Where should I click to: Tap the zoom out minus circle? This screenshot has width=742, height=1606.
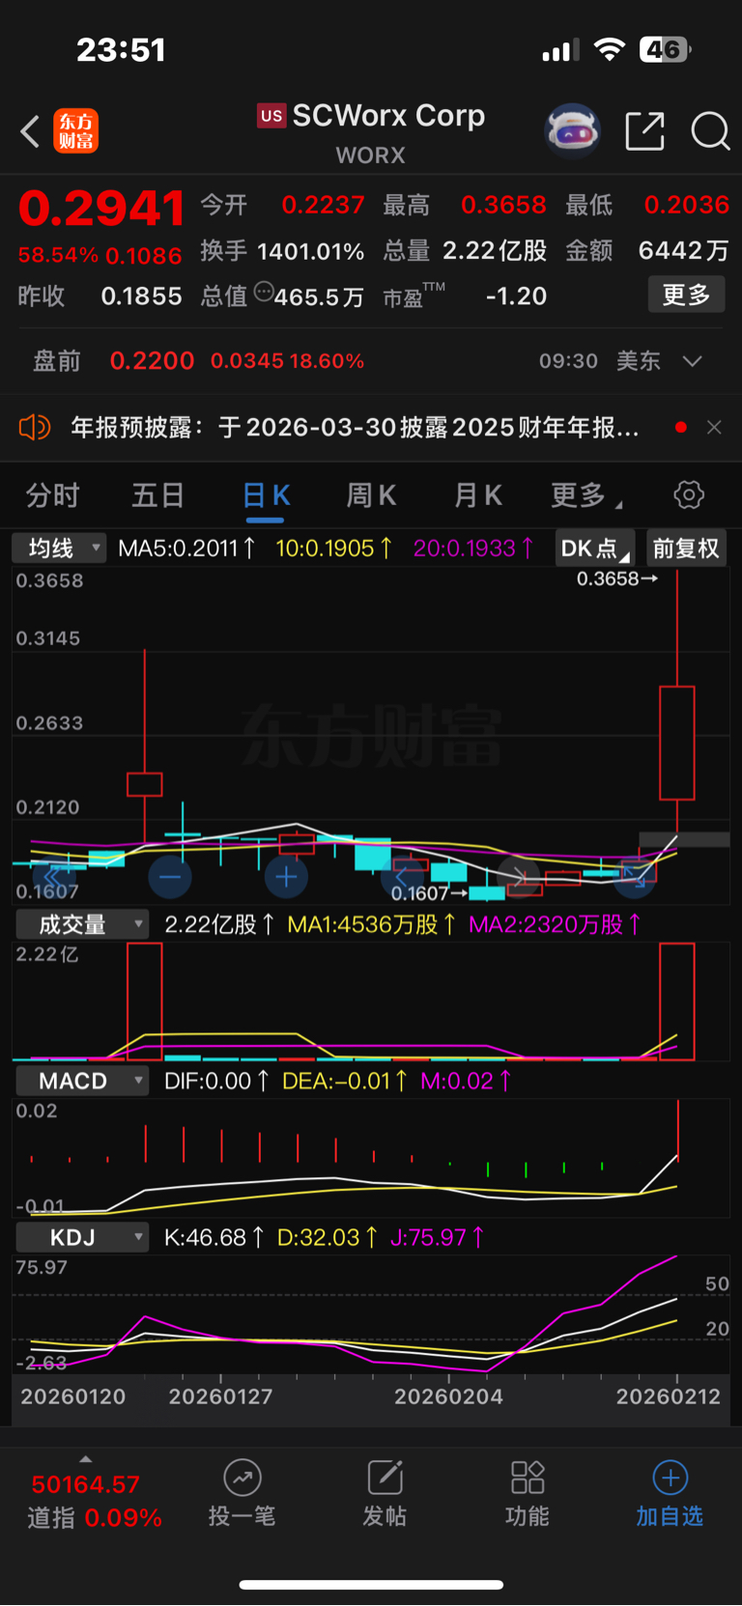[170, 877]
